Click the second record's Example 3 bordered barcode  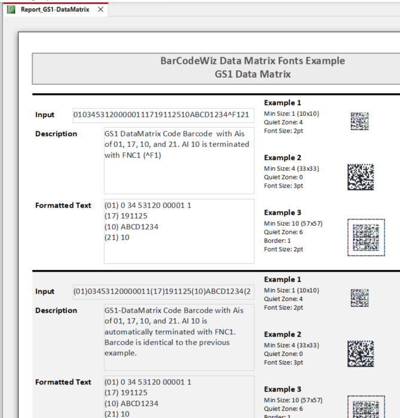366,407
